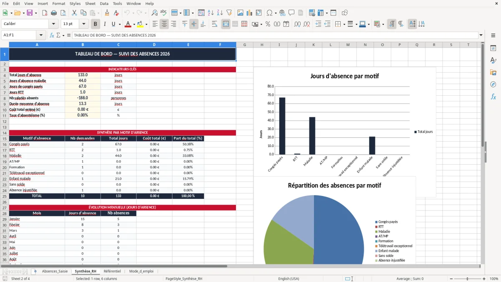Click the Function Wizard fx icon
501x282 pixels.
52,35
